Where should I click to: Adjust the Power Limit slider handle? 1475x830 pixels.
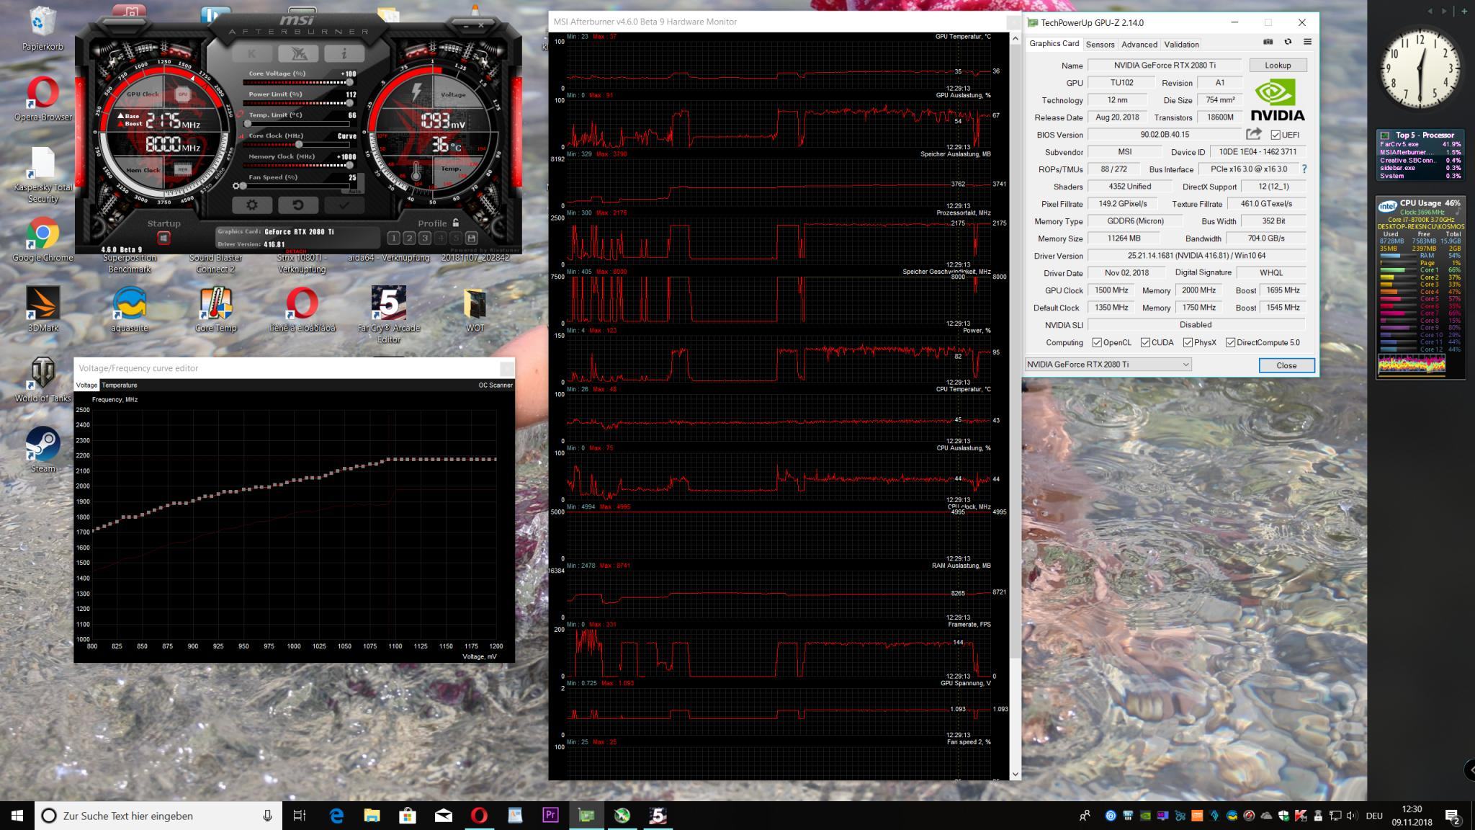(x=349, y=103)
